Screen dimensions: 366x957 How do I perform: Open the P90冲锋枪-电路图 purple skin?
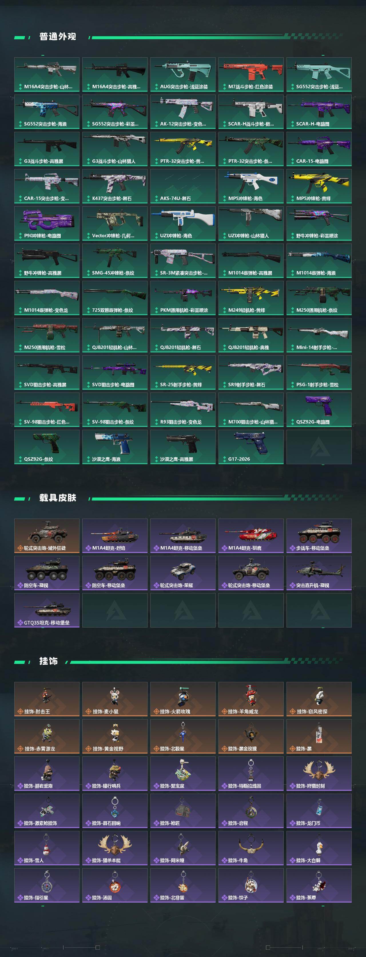tap(47, 223)
